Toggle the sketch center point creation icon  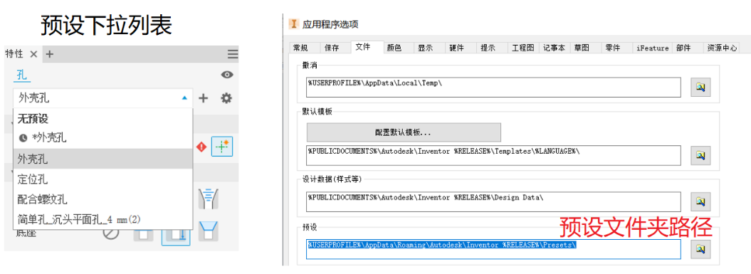pos(222,147)
